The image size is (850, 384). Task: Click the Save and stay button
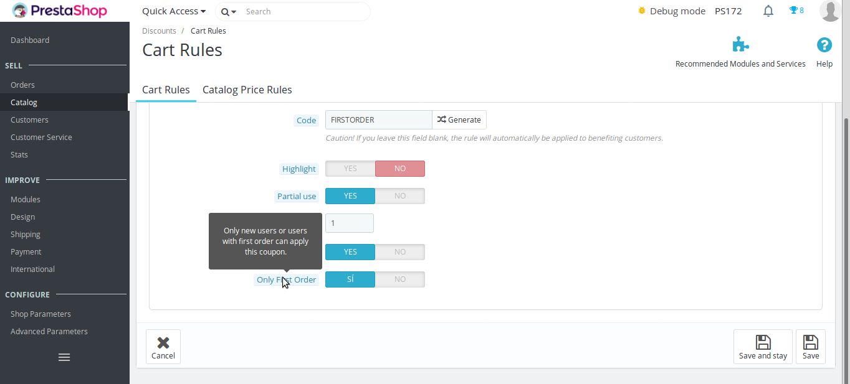(763, 347)
